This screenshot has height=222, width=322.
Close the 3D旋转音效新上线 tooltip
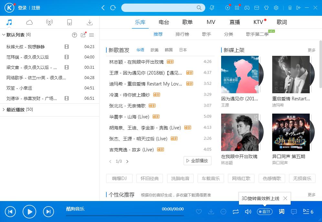tap(285, 198)
